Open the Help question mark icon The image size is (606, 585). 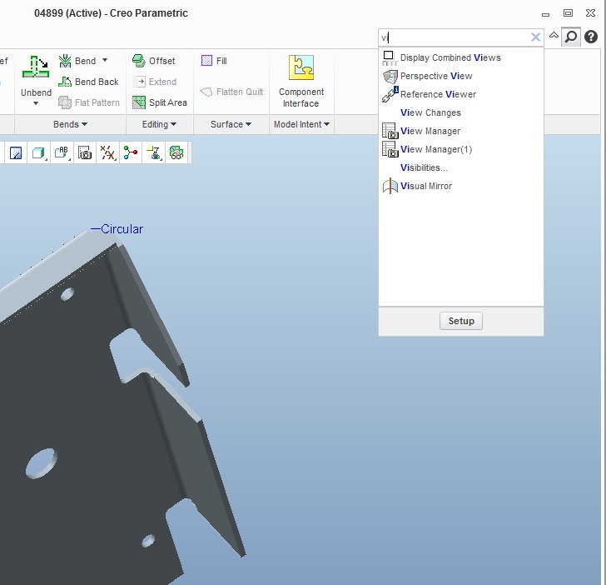[x=591, y=37]
